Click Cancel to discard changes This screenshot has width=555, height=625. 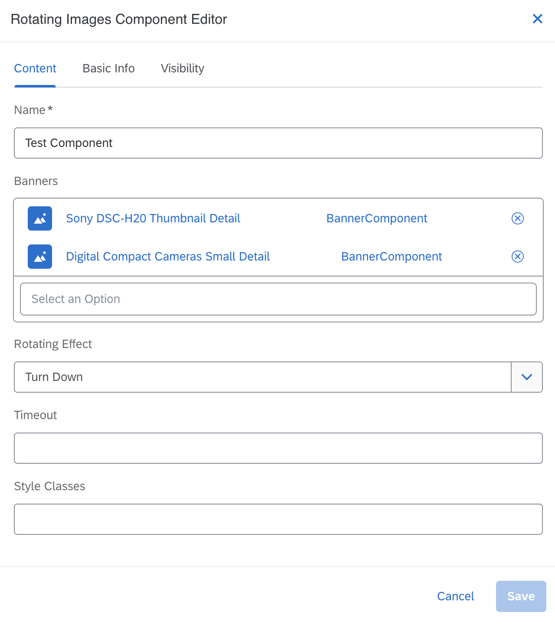click(455, 596)
